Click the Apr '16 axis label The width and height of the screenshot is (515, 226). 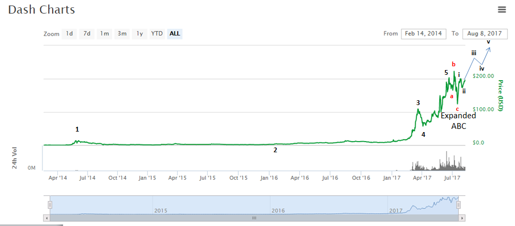pos(300,178)
